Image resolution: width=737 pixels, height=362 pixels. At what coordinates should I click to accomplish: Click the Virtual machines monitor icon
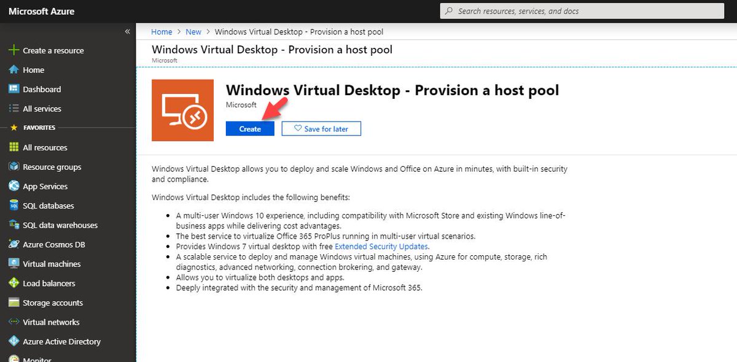tap(14, 264)
